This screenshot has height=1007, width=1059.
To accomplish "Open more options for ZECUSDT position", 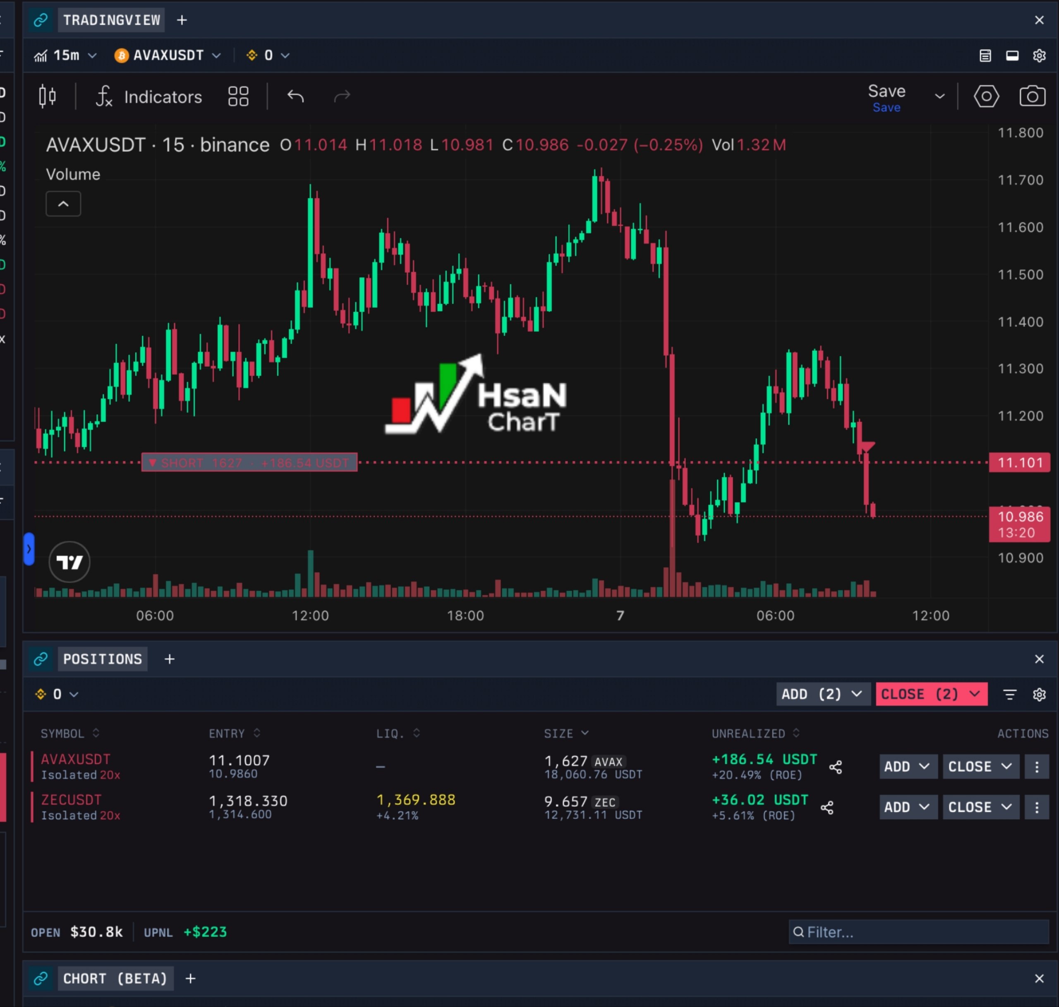I will point(1037,807).
